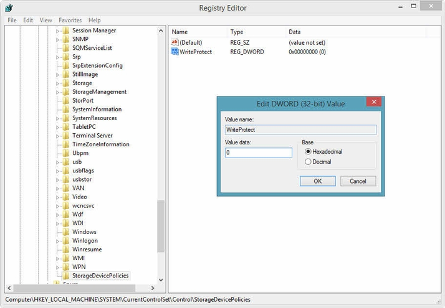Select the Decimal base radio button
Image resolution: width=445 pixels, height=308 pixels.
[x=308, y=162]
